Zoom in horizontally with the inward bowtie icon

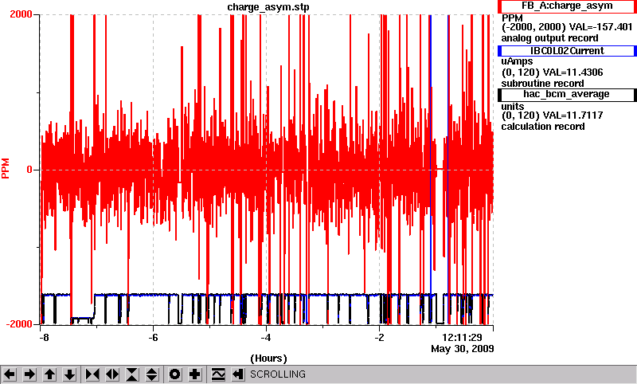pos(92,374)
